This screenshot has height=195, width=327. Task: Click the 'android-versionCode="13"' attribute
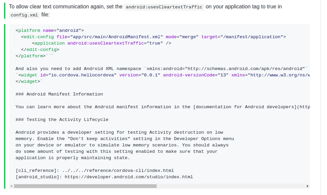(195, 75)
